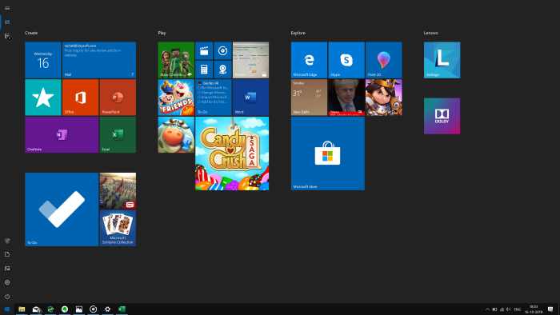Select the Create group heading
The height and width of the screenshot is (315, 560).
tap(31, 33)
